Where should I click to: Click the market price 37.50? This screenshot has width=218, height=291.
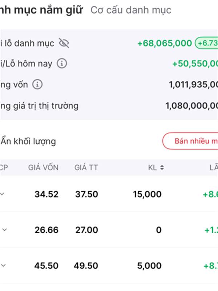click(86, 194)
